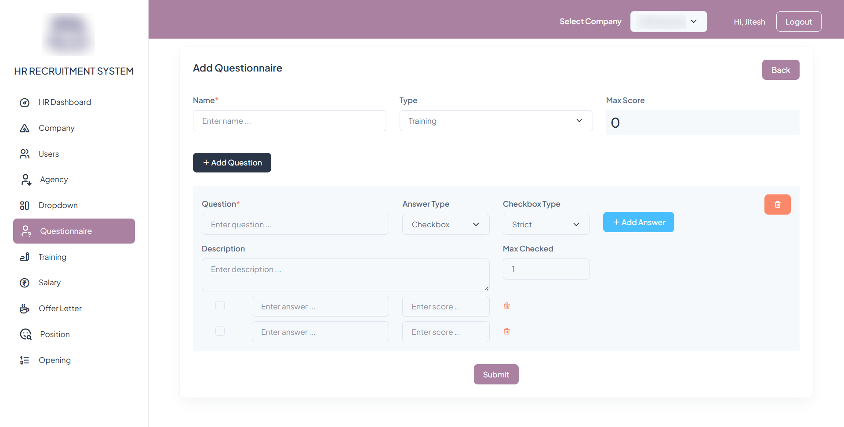
Task: Open the Type dropdown showing Training
Action: pyautogui.click(x=496, y=121)
